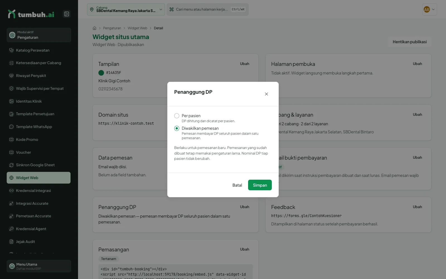
Task: Go to Pengaturan breadcrumb
Action: [x=112, y=28]
